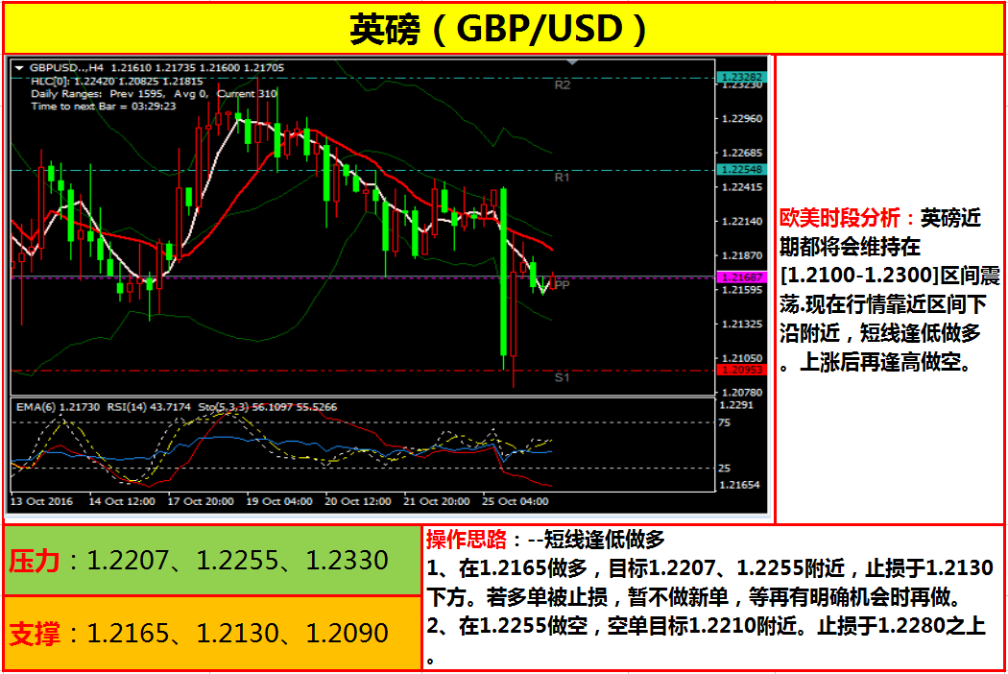
Task: Click the R2 pivot level label
Action: tap(563, 84)
